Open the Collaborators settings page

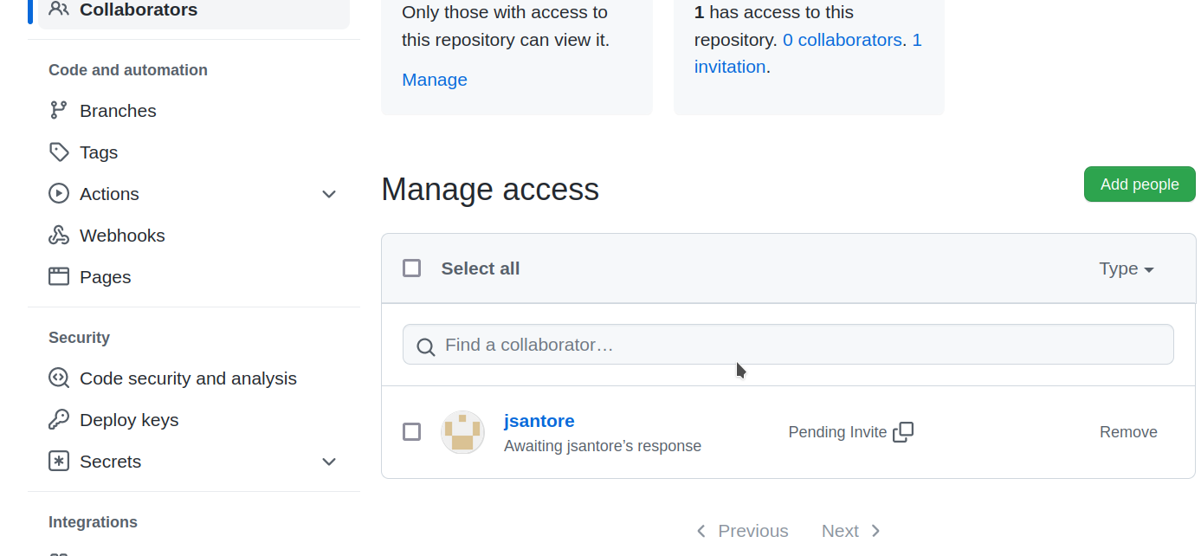194,10
